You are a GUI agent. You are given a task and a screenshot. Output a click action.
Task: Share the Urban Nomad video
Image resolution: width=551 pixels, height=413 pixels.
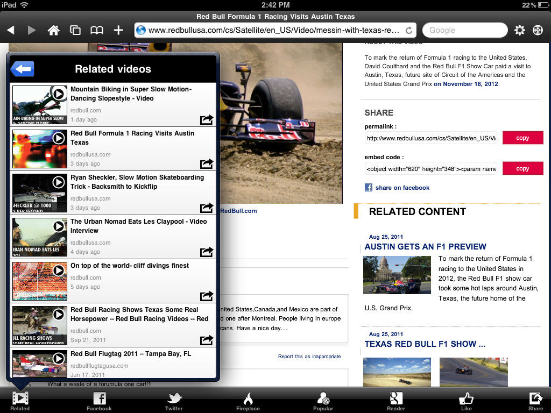207,252
